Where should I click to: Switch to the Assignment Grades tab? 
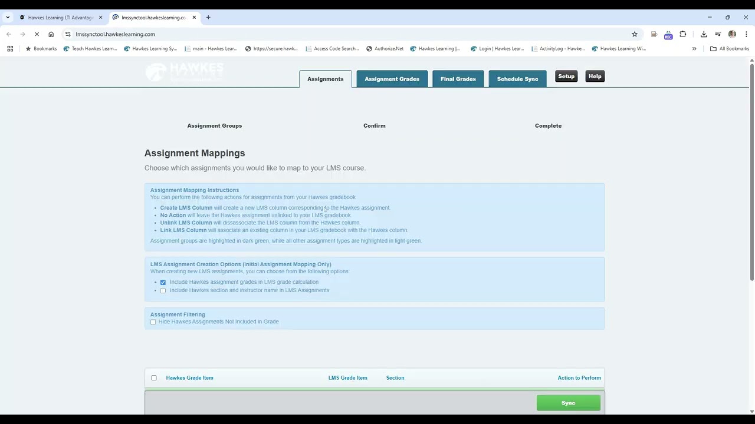pyautogui.click(x=392, y=79)
